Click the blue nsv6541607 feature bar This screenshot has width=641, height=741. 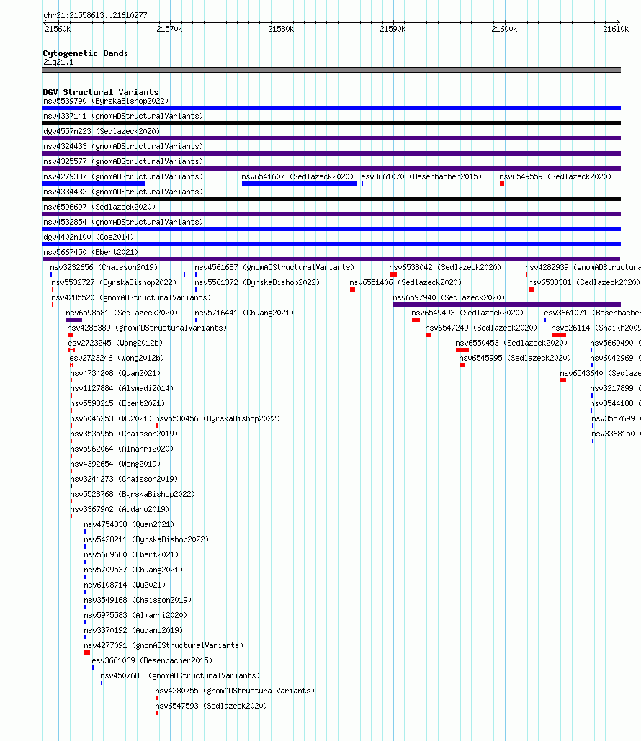point(299,184)
